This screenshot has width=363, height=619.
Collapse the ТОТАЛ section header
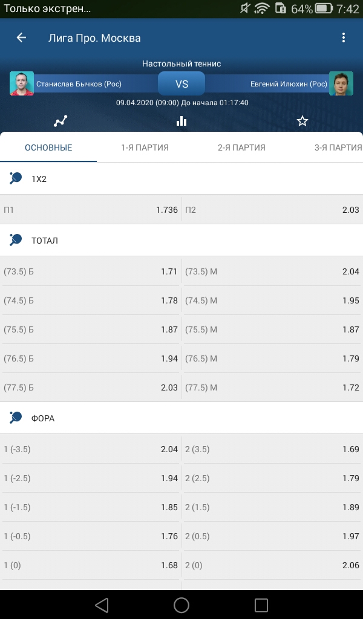181,240
